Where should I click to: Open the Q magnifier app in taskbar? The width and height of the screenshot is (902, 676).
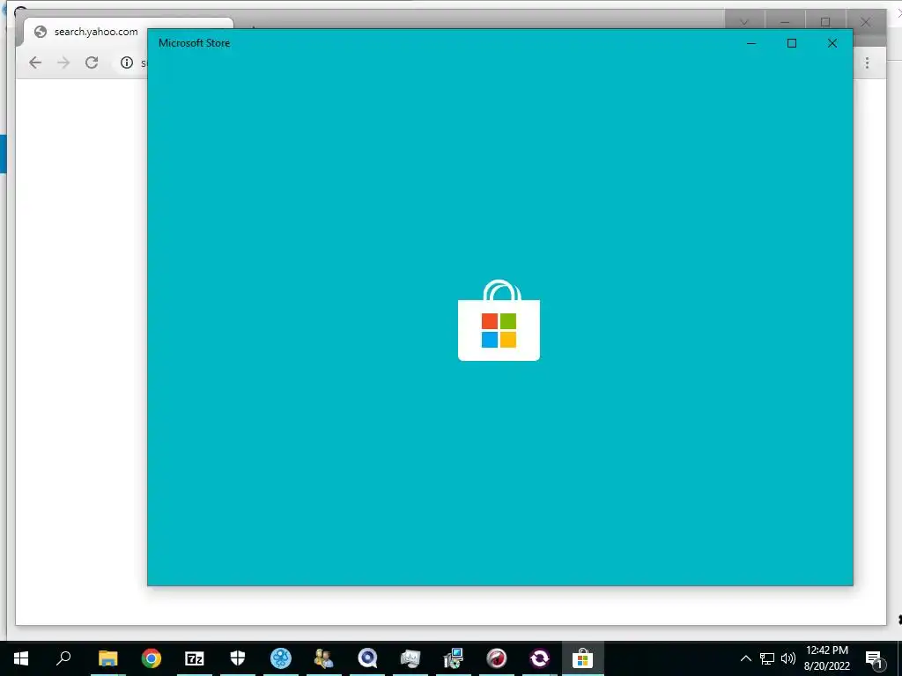(x=367, y=658)
